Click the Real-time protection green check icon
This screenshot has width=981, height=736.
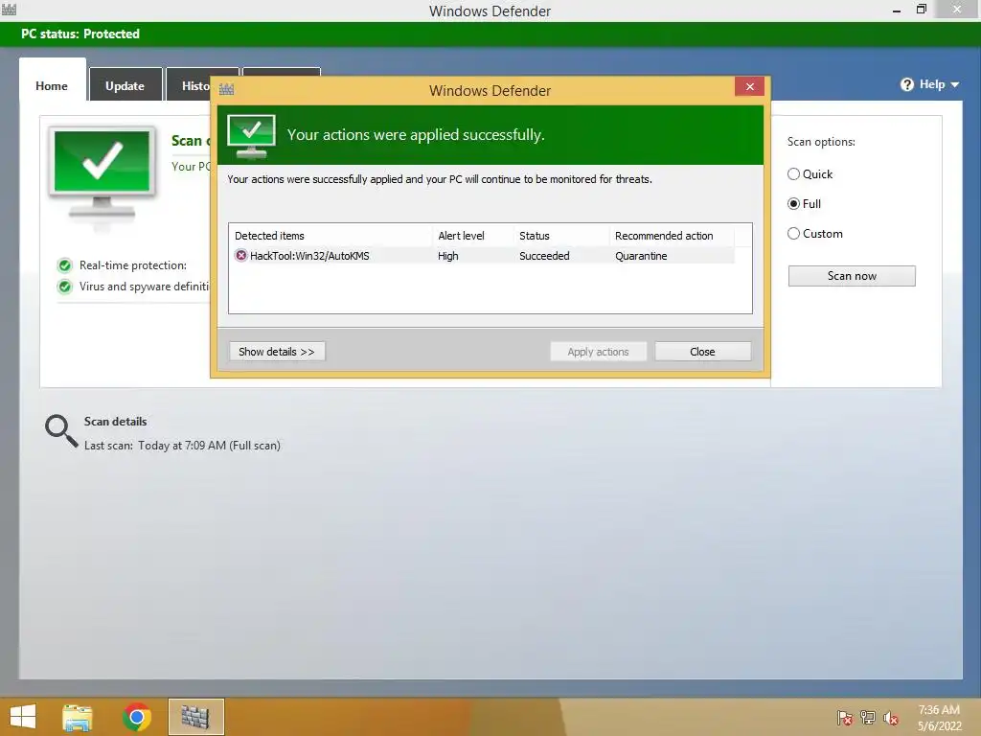[x=64, y=265]
